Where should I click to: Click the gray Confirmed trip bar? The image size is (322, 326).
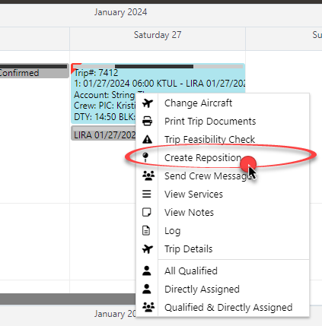coord(34,71)
